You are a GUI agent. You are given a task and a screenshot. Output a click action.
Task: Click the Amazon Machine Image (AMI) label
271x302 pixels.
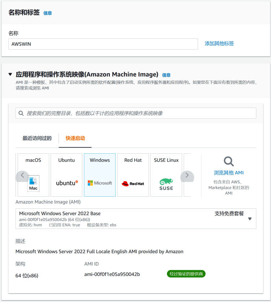(48, 202)
